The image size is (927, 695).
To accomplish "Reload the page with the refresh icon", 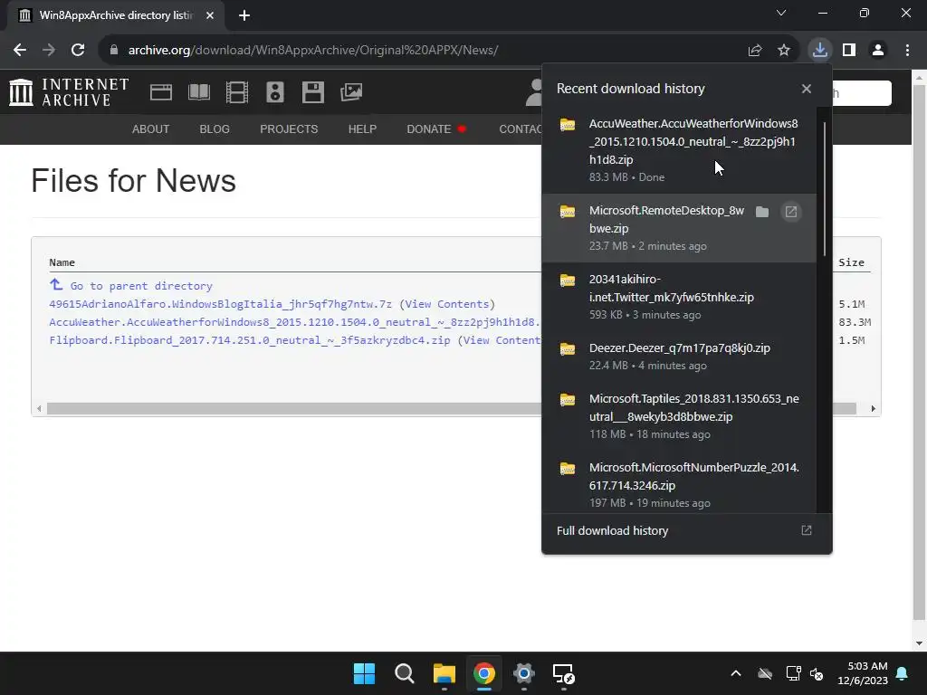I will [x=78, y=51].
